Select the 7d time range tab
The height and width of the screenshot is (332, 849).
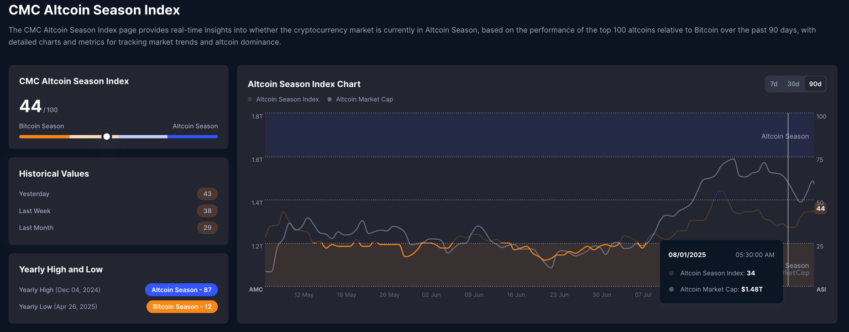click(x=774, y=84)
